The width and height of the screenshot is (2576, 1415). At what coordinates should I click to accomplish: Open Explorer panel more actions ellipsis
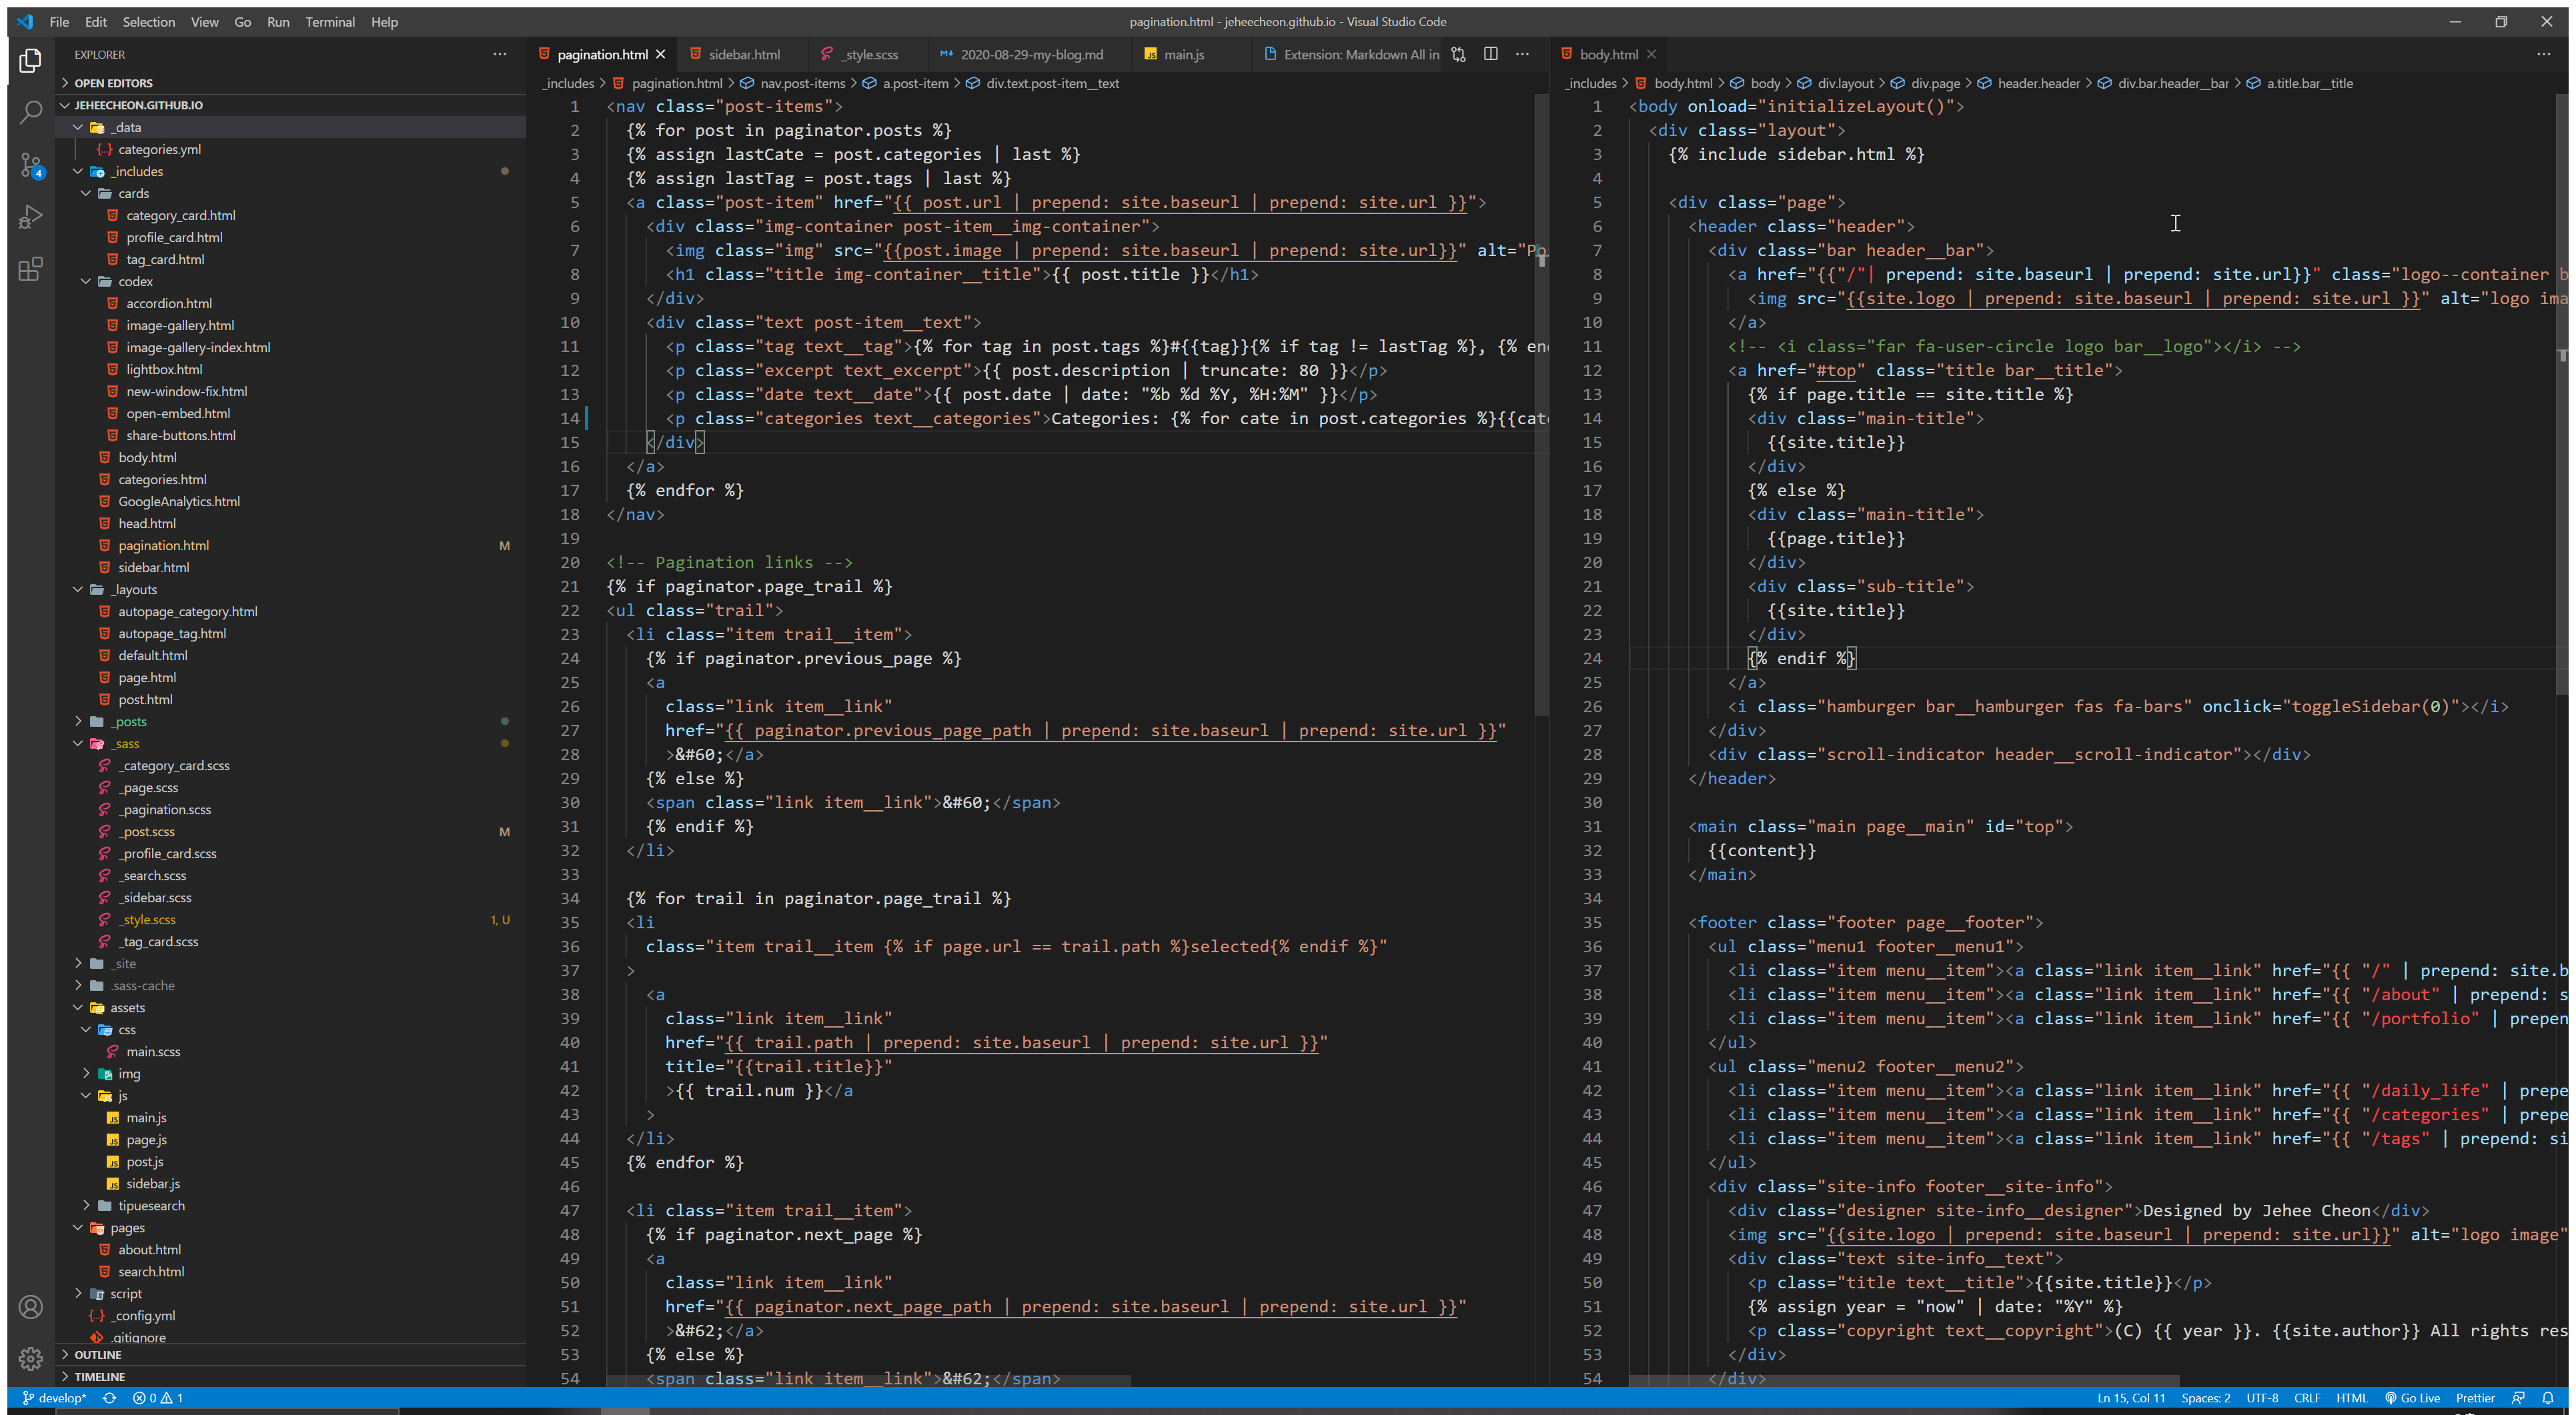click(499, 54)
